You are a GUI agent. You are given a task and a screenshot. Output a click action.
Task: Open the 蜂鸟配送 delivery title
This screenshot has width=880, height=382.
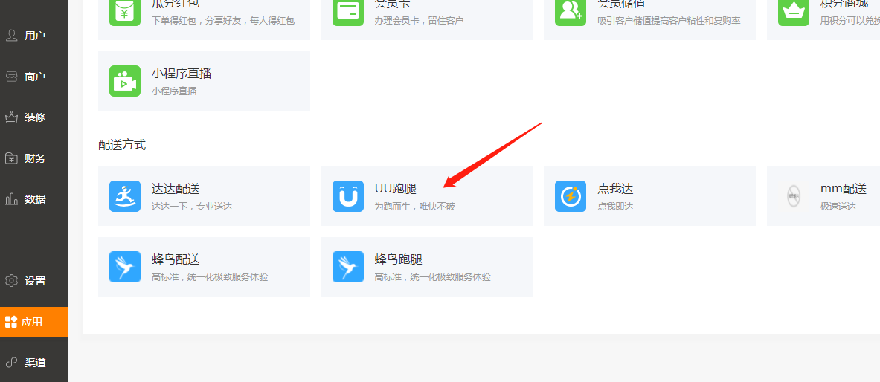pyautogui.click(x=176, y=259)
